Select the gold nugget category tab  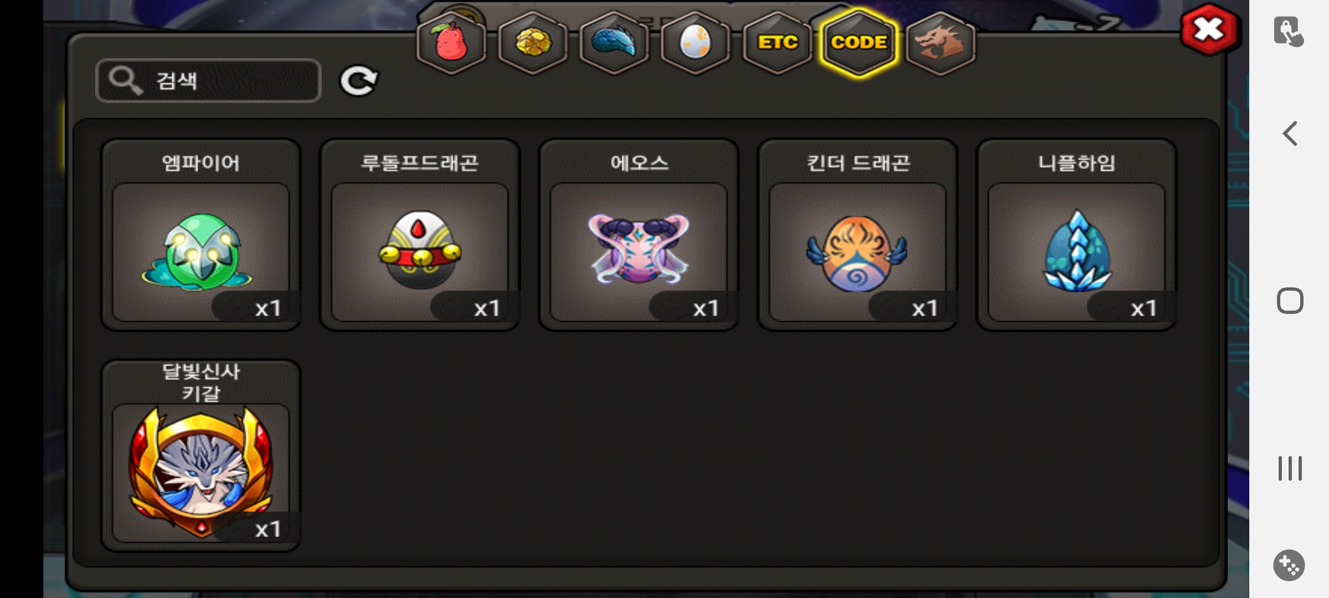tap(533, 43)
